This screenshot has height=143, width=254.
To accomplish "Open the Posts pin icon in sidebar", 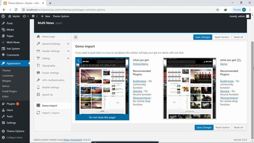I will (x=3, y=23).
